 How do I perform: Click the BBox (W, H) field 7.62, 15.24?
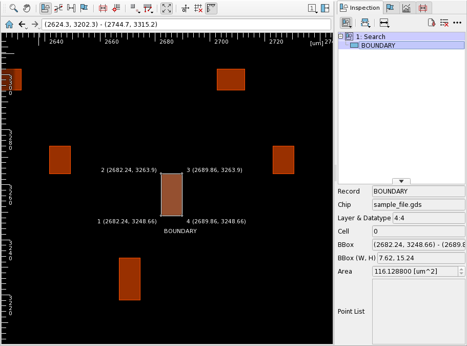pyautogui.click(x=421, y=258)
